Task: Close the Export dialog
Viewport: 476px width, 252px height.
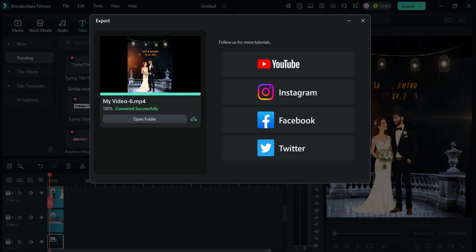Action: coord(363,21)
